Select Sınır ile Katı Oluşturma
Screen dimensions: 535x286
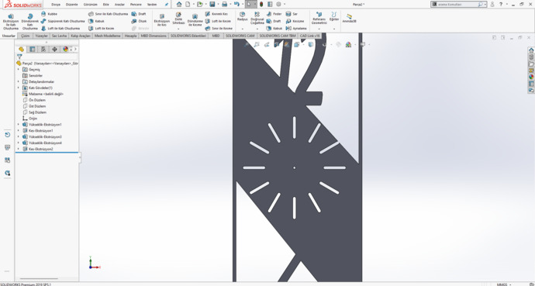(108, 14)
